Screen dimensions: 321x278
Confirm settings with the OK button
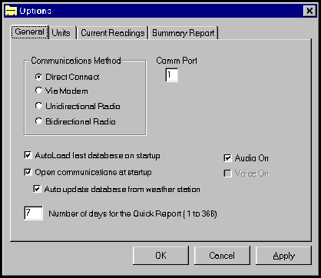tap(160, 255)
